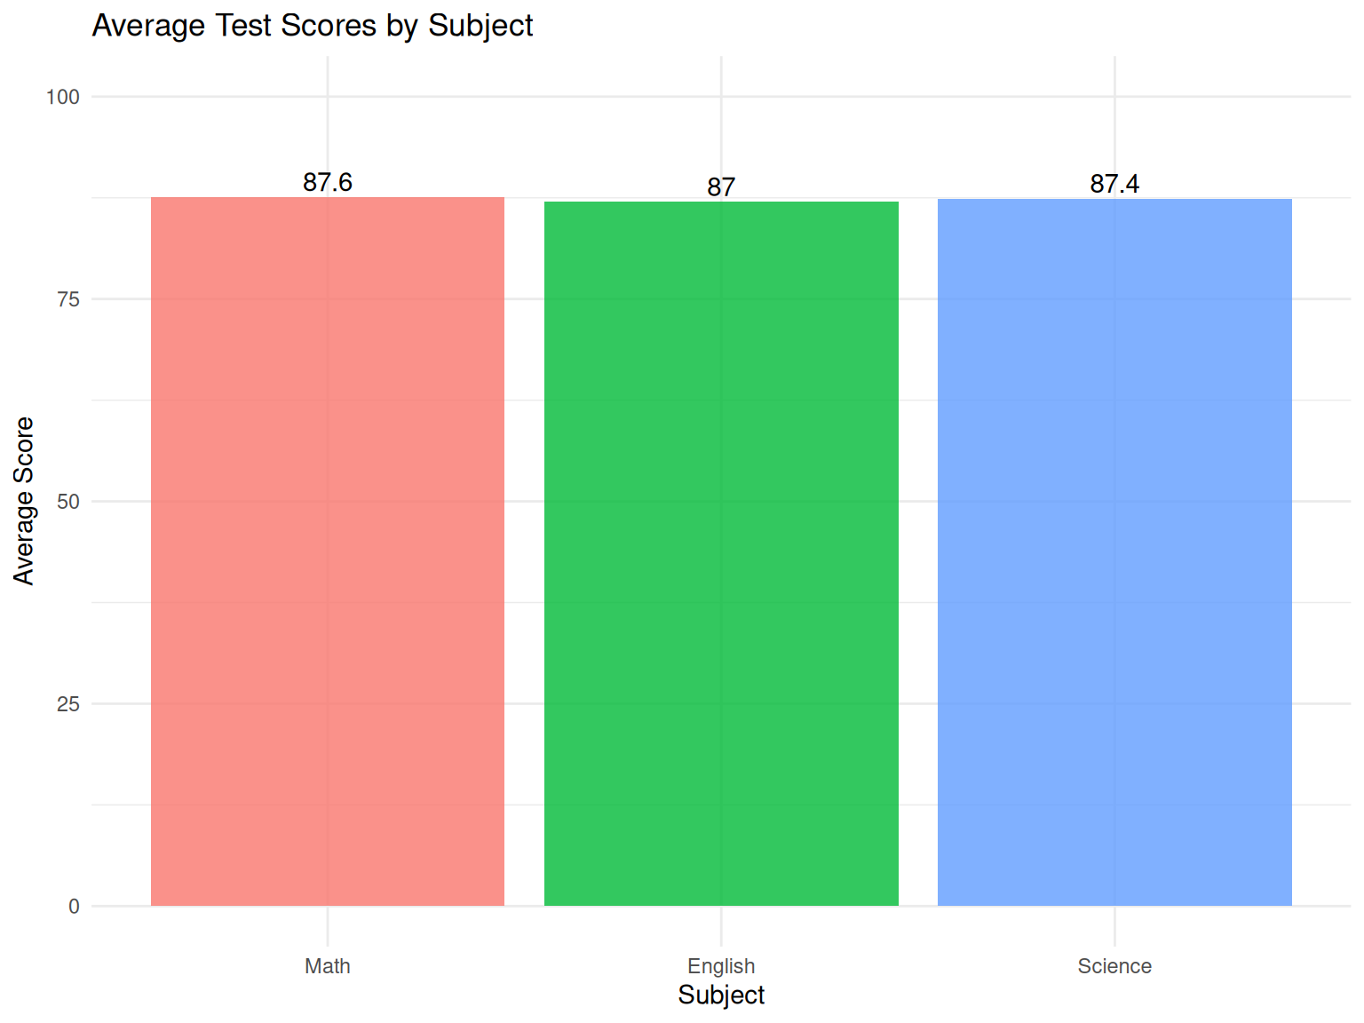Select the 87.6 value label above Math
Screen dimensions: 1364x1023
tap(328, 182)
